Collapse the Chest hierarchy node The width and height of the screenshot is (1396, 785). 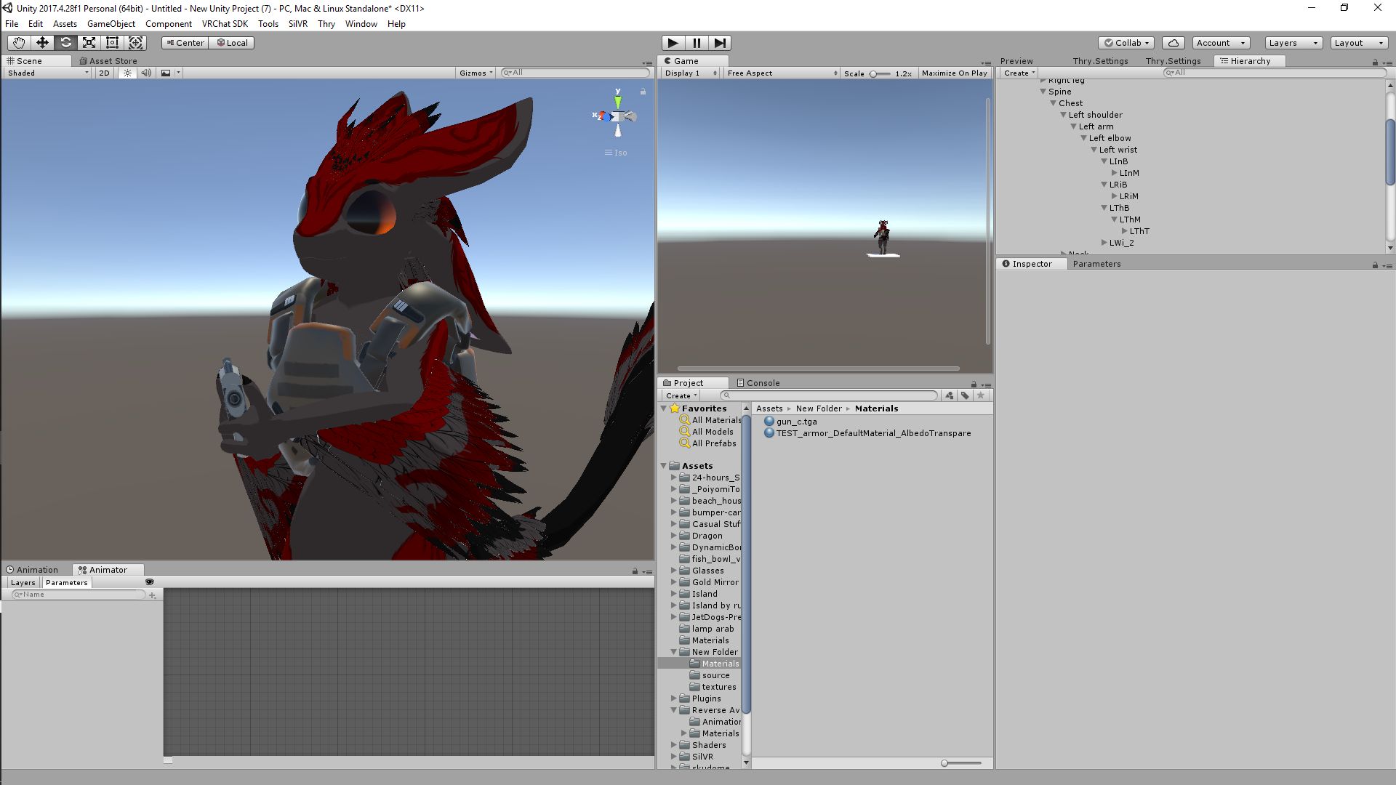1053,103
